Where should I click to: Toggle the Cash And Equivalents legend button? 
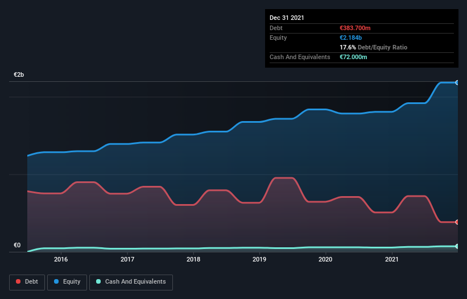coord(131,282)
